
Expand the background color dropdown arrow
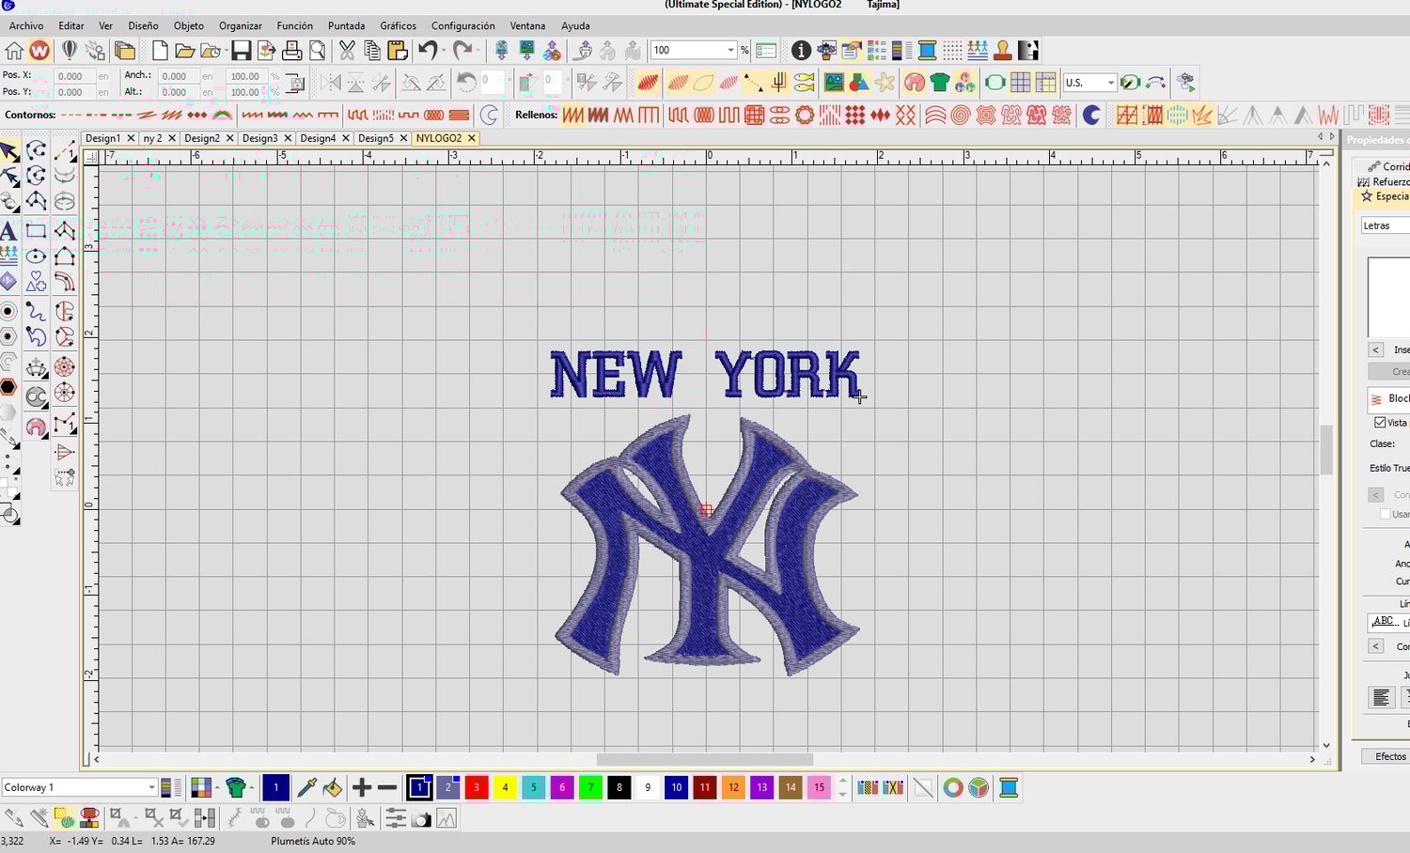point(217,787)
